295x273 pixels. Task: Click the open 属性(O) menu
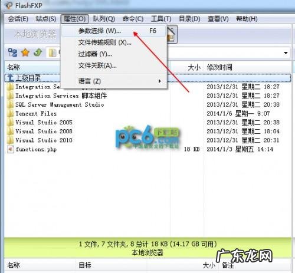tap(74, 19)
